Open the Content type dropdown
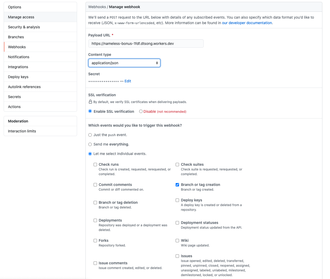The height and width of the screenshot is (279, 330). tap(124, 63)
